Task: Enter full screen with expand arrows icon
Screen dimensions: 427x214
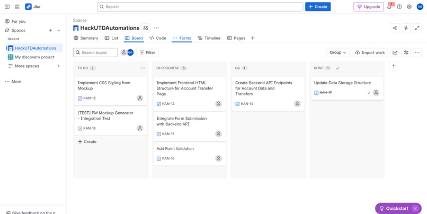Action: click(417, 28)
